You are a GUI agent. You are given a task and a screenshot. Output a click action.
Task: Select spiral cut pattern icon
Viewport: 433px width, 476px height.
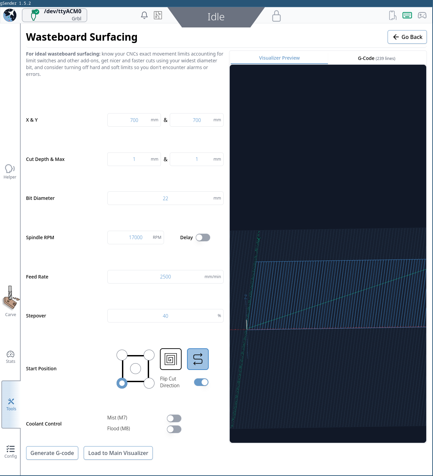(x=171, y=359)
